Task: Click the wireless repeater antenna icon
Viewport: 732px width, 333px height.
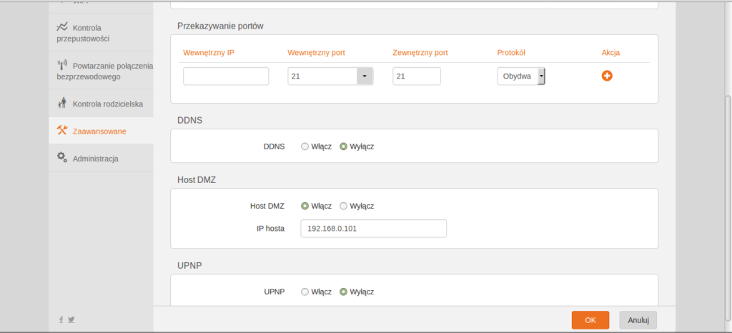Action: click(x=62, y=65)
